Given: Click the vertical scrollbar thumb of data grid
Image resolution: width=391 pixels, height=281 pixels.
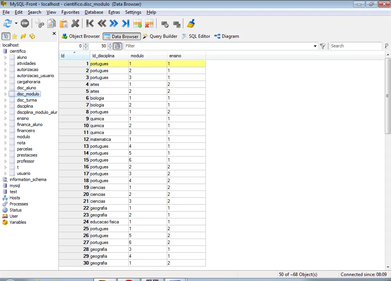Looking at the screenshot, I should click(388, 95).
